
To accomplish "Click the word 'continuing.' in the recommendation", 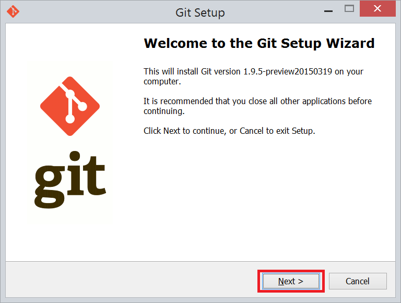I will (x=164, y=111).
